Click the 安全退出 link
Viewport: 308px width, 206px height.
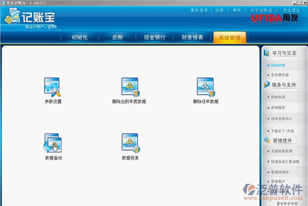292,10
